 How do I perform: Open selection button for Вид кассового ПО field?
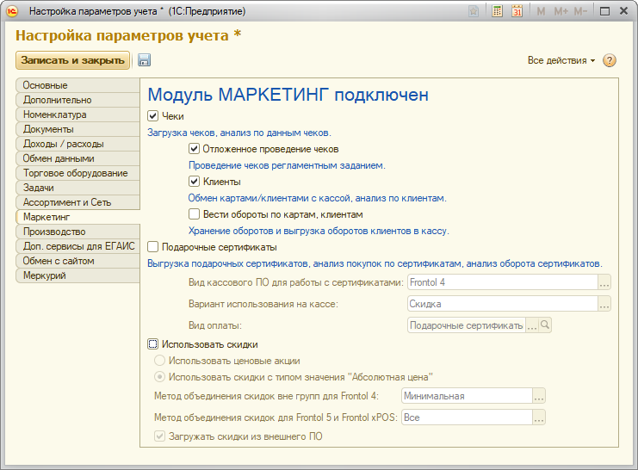604,282
